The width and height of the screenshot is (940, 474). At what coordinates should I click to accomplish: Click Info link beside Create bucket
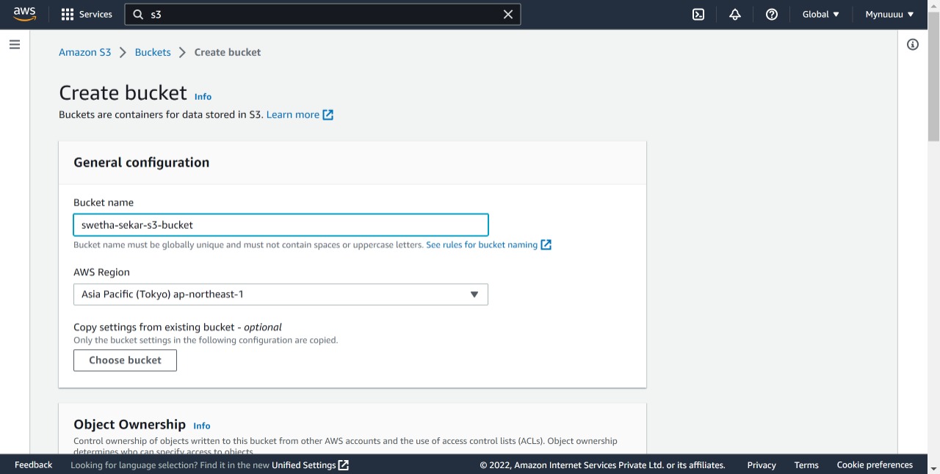(x=203, y=96)
